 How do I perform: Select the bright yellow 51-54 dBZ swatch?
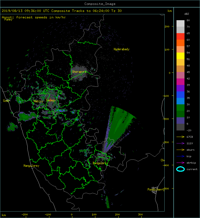(x=180, y=56)
